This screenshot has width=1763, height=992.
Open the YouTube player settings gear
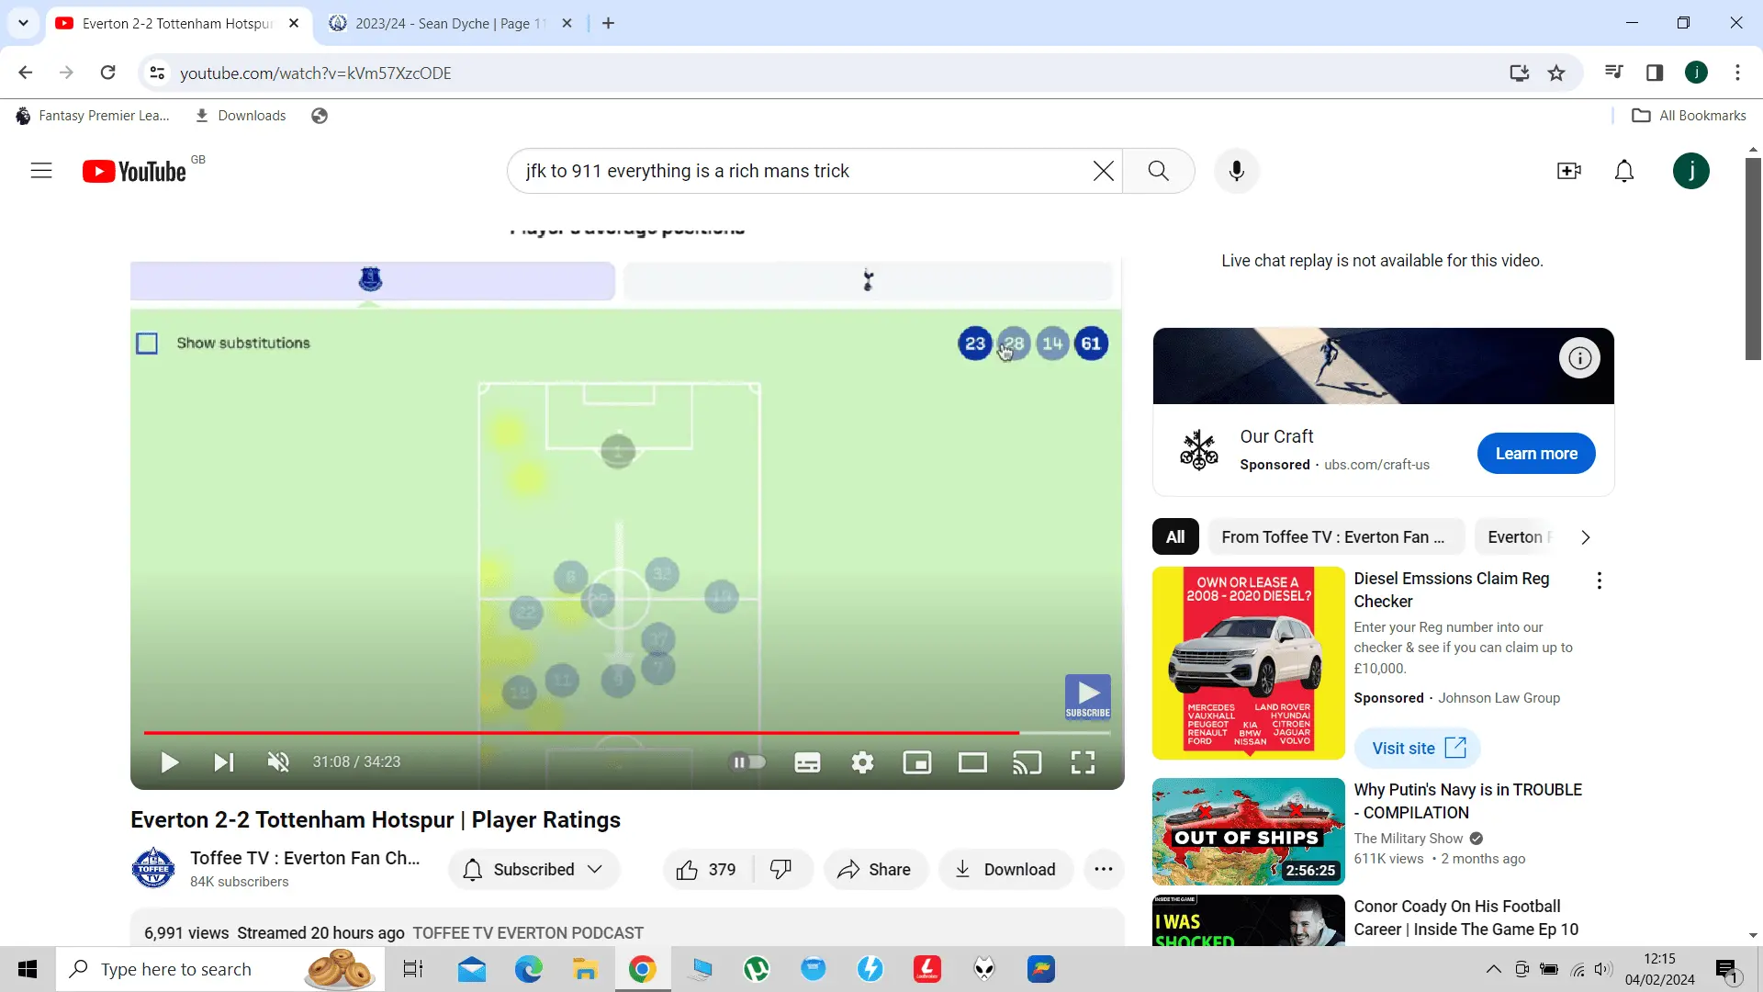[862, 762]
